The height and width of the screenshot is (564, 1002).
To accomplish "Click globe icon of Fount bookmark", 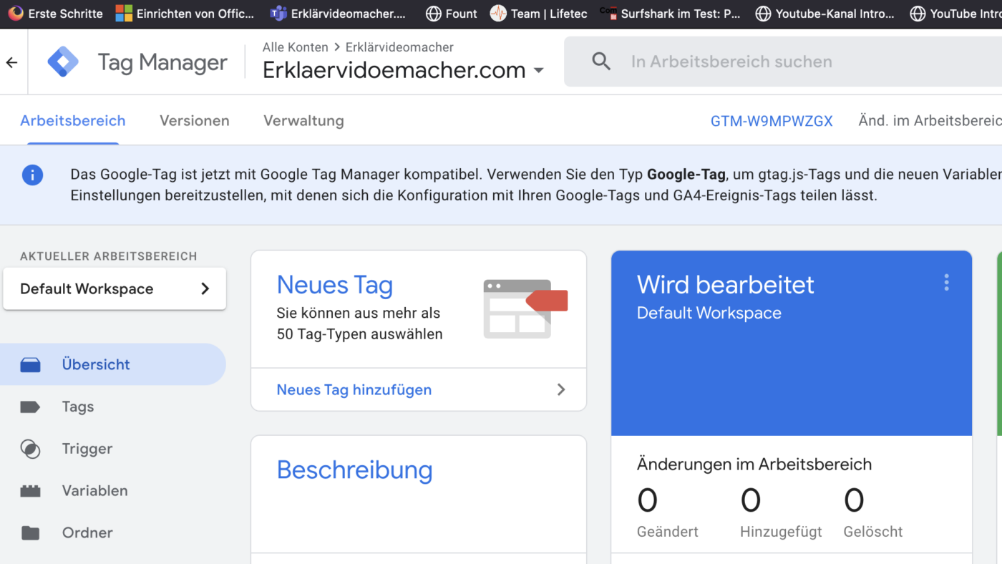I will (x=433, y=14).
